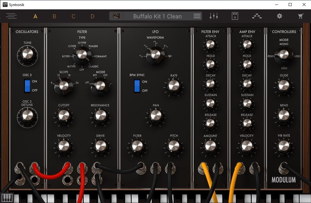Screen dimensions: 311x203
Task: Select part D tab
Action: (x=92, y=16)
